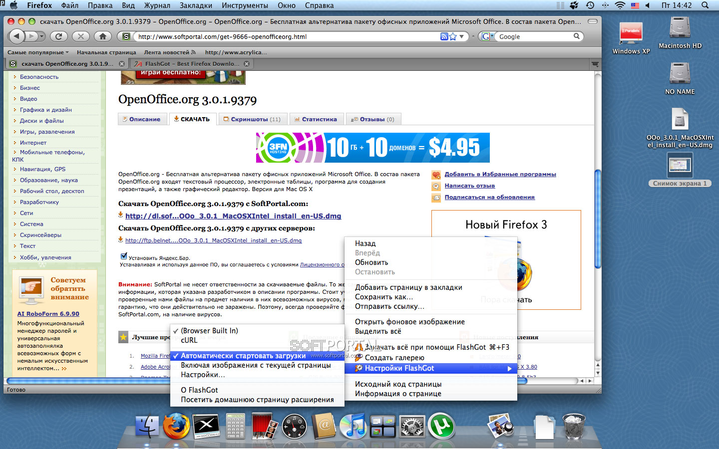Click the site identity icon beside the URL
Screen dimensions: 719x449
point(126,36)
